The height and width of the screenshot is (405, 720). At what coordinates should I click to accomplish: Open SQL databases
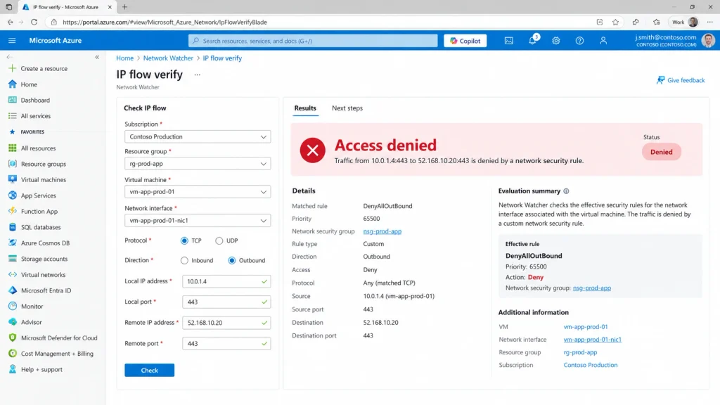[41, 227]
